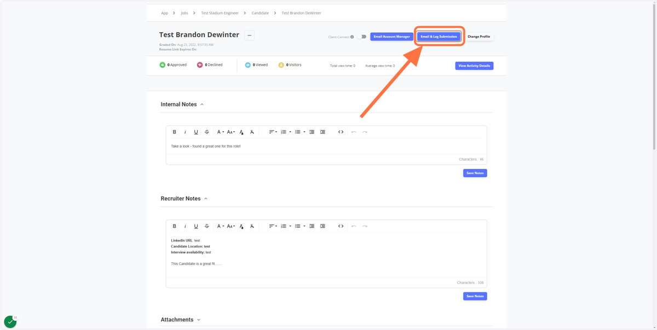Apply Underline in Recruiter Notes toolbar
This screenshot has width=657, height=330.
[x=196, y=226]
